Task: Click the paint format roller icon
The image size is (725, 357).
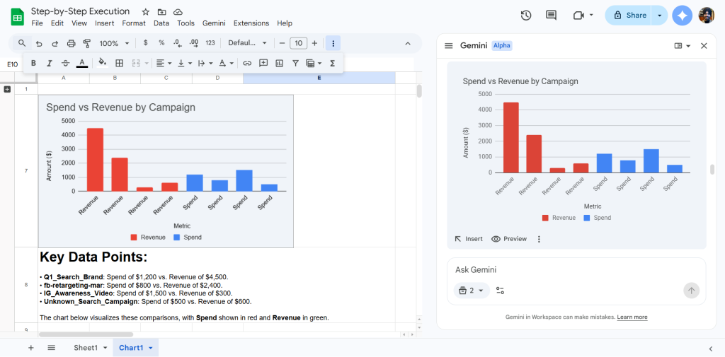Action: 86,43
